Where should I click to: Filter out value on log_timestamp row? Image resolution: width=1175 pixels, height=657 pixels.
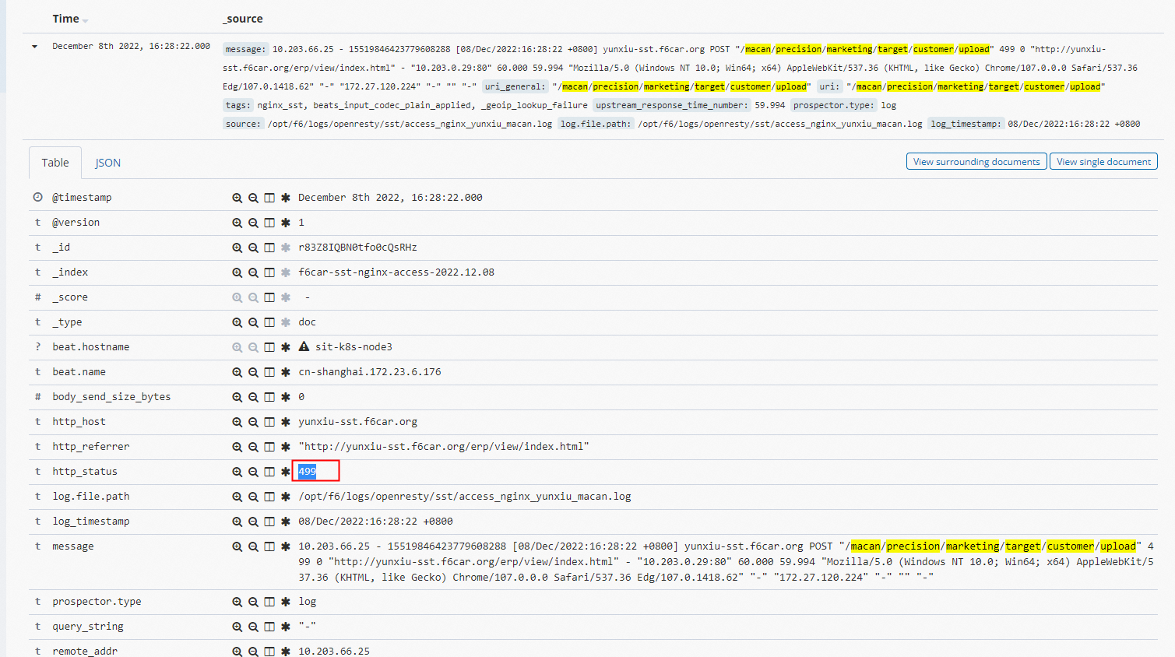pos(253,522)
